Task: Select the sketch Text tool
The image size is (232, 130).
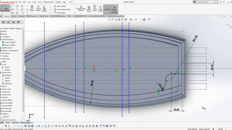Action: pyautogui.click(x=27, y=10)
